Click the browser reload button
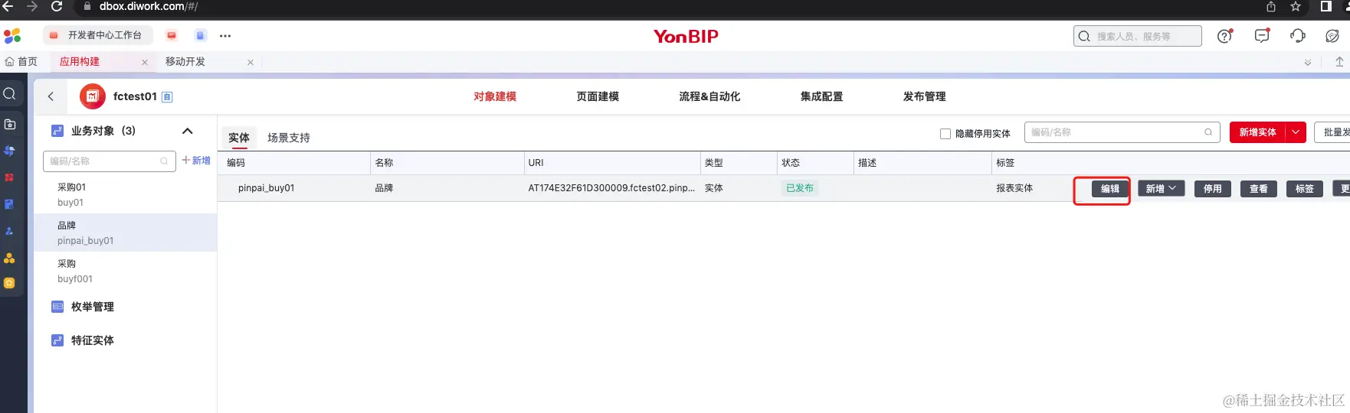The image size is (1350, 413). pos(56,6)
